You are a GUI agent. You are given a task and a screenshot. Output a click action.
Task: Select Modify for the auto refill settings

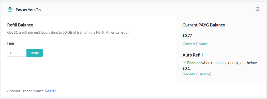(x=189, y=74)
